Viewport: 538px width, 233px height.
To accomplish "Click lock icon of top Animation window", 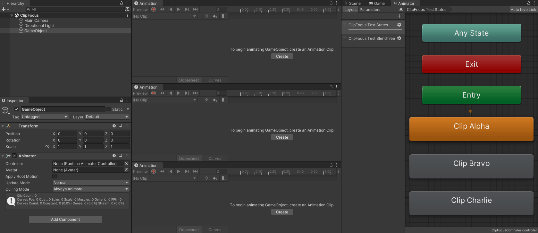I will (x=331, y=3).
